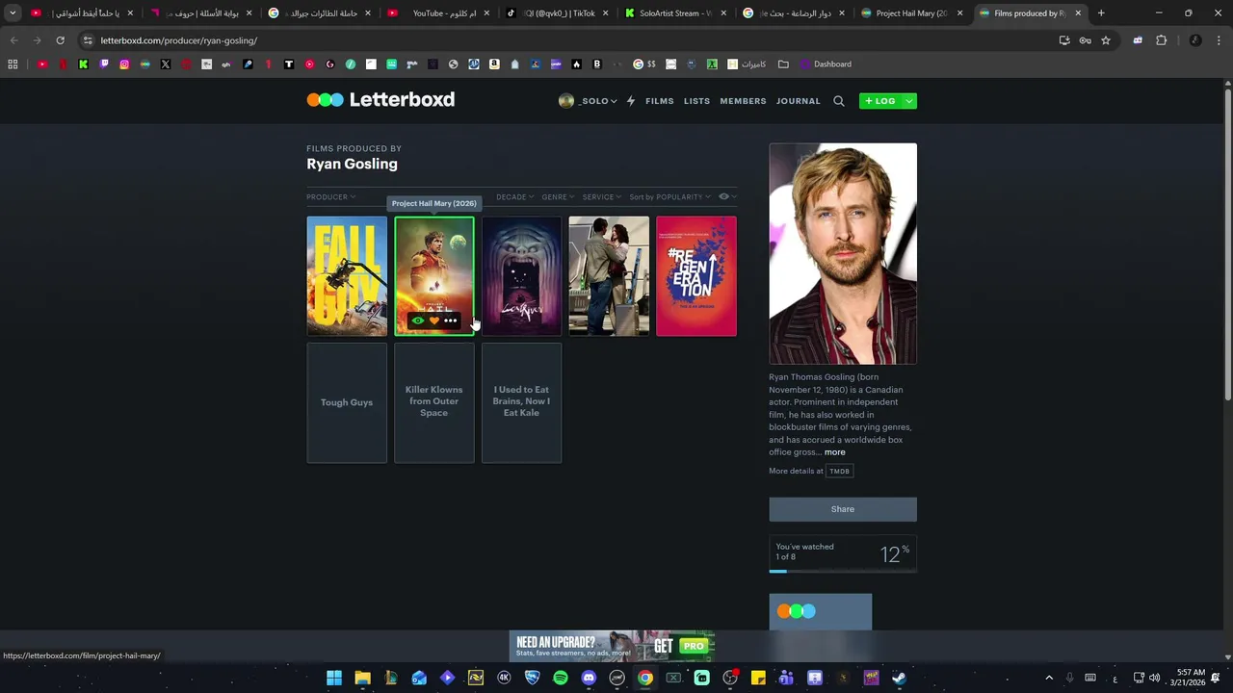Screen dimensions: 1233x693
Task: Bookmark this page with the star icon
Action: pos(1106,40)
